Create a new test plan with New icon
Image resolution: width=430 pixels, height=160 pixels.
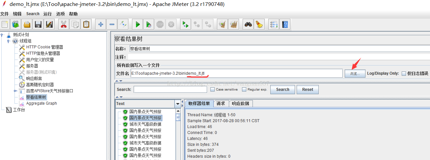click(x=5, y=24)
